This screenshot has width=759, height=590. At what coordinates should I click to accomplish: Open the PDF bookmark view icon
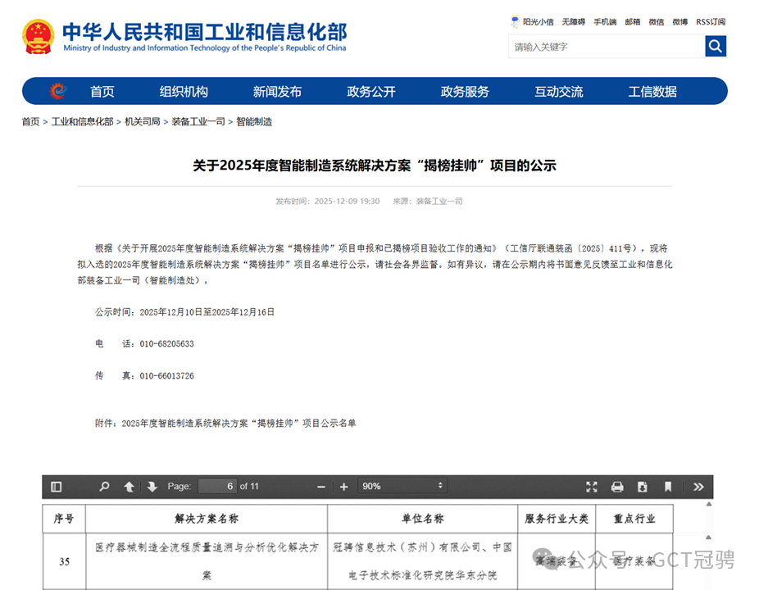tap(668, 487)
